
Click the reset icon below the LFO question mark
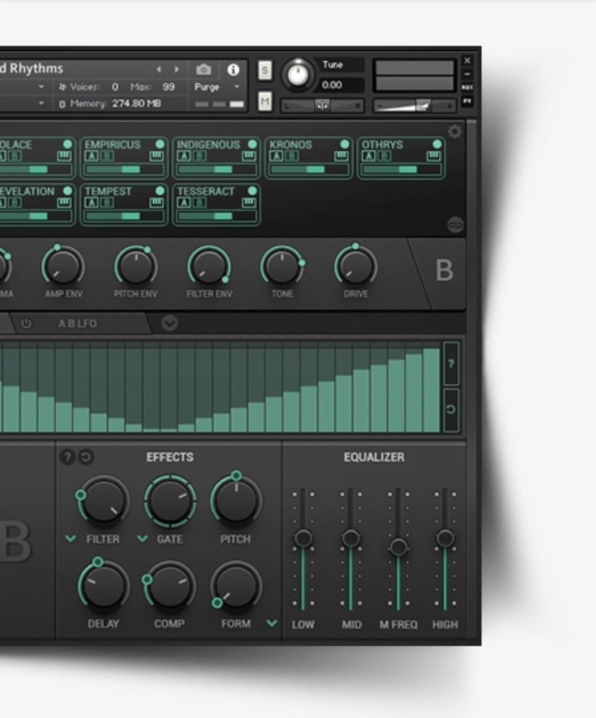click(451, 408)
